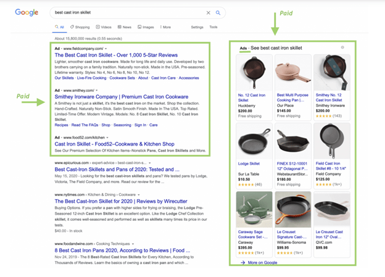Expand dropdown next to www.foodandwine.com breadcrumb
385x277 pixels.
(133, 244)
